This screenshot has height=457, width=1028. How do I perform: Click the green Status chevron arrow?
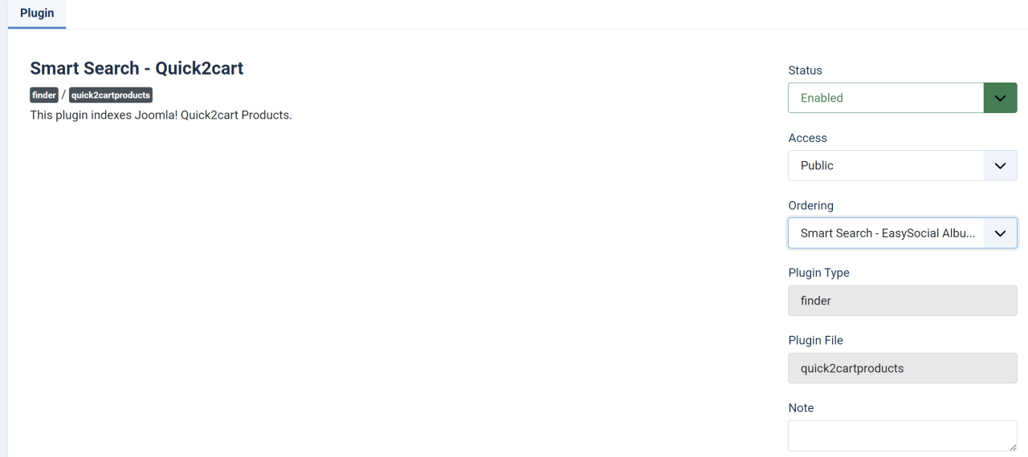[x=1000, y=98]
